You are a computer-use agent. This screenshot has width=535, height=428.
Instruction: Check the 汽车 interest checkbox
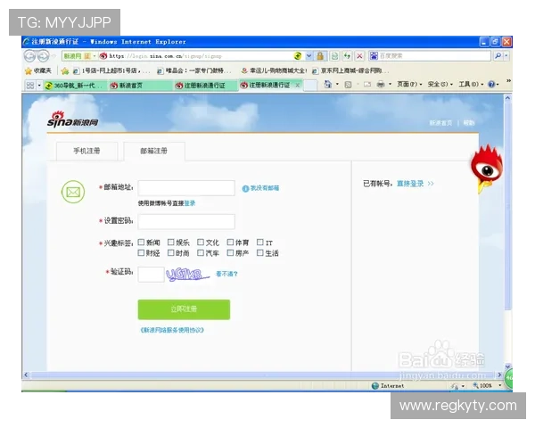click(201, 252)
